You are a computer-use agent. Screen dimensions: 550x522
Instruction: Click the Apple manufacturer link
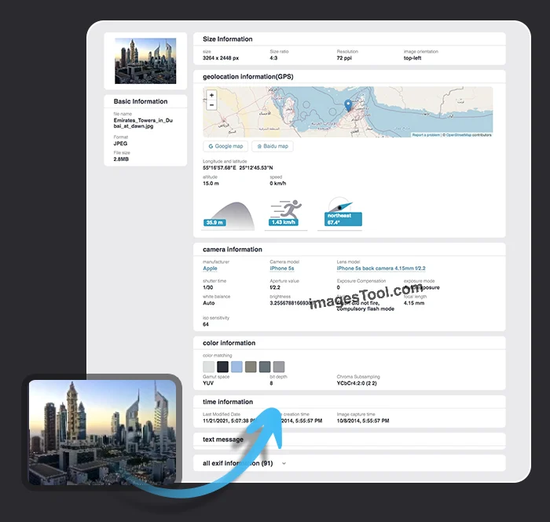[x=210, y=268]
